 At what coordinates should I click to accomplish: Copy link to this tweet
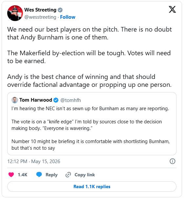point(85,175)
